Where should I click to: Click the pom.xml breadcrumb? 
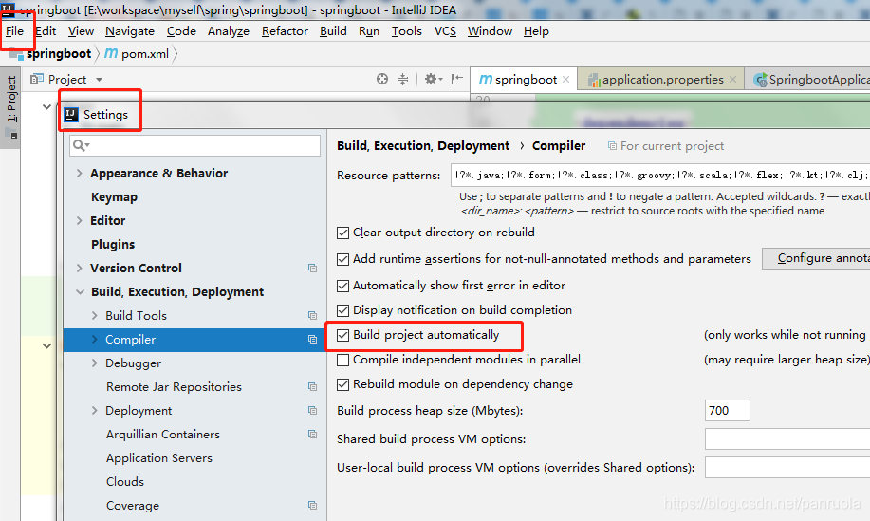pyautogui.click(x=145, y=54)
